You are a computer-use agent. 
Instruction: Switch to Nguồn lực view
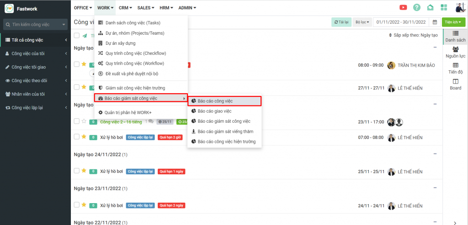coord(455,52)
